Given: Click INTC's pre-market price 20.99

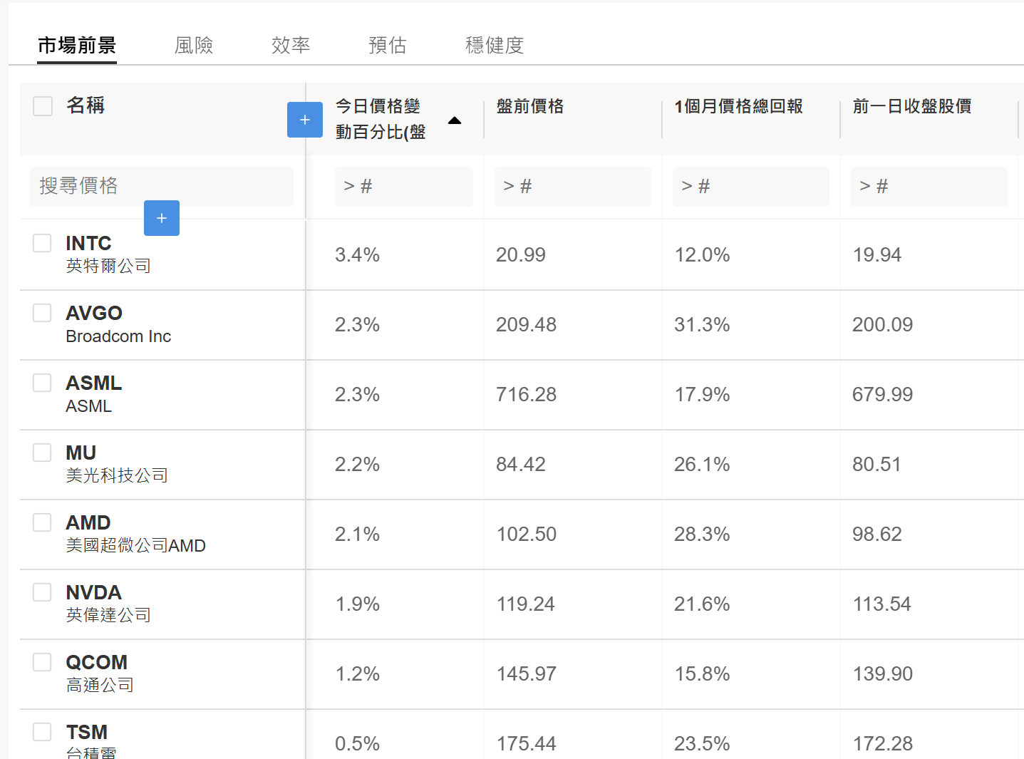Looking at the screenshot, I should (521, 254).
